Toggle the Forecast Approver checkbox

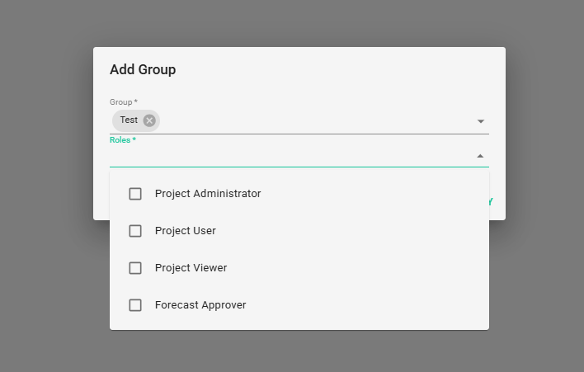[135, 305]
